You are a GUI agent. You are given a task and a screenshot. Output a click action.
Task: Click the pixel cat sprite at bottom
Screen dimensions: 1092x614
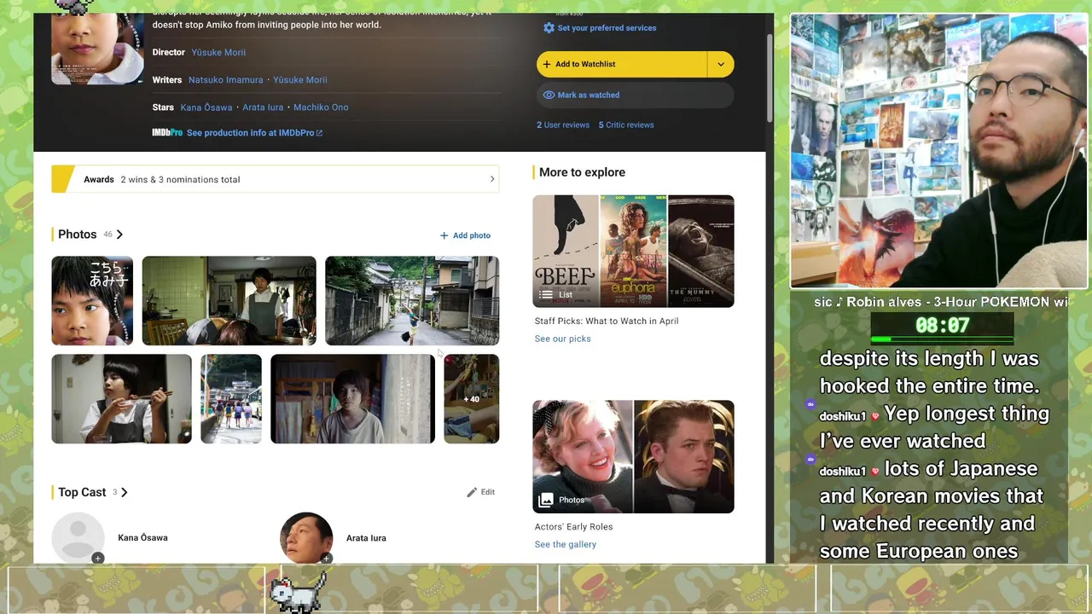click(298, 591)
